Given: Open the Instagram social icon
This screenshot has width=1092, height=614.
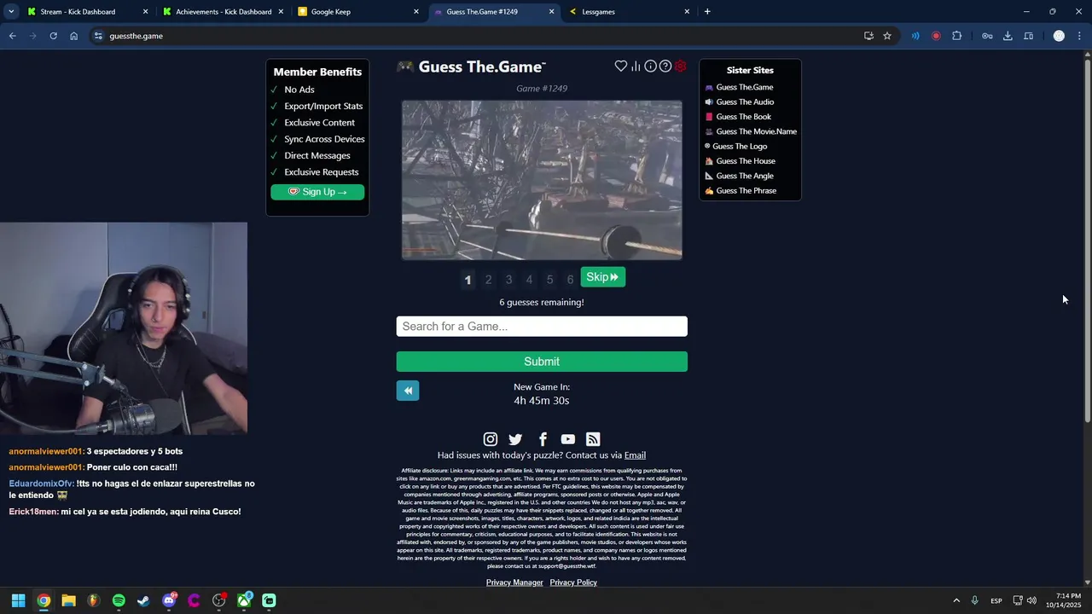Looking at the screenshot, I should [491, 439].
